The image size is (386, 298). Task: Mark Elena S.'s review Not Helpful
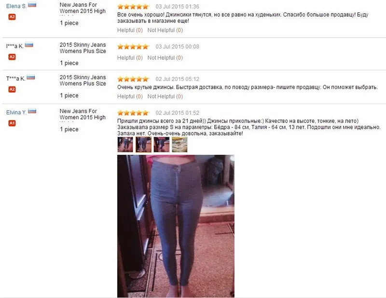pos(165,30)
